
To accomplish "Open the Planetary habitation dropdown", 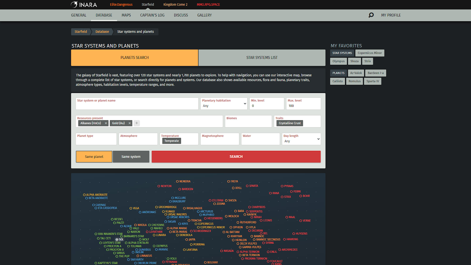I will coord(224,104).
